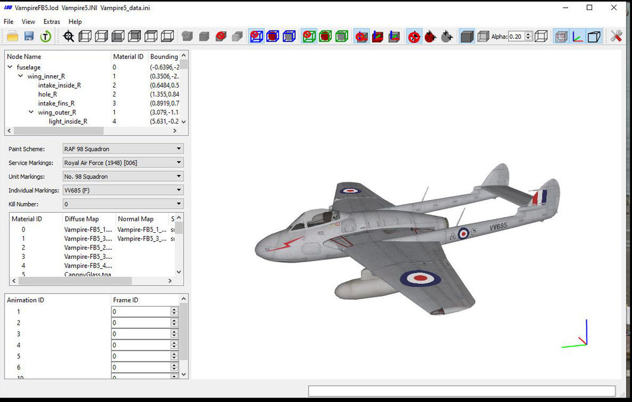Open the Paint Scheme dropdown
Screen dimensions: 632x402
pyautogui.click(x=123, y=149)
